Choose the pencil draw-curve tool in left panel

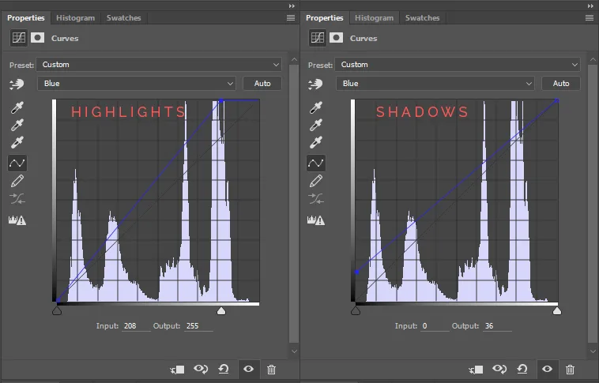click(17, 181)
